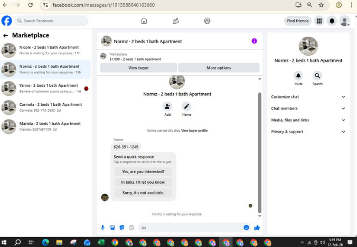Click the Find friends button

click(x=297, y=21)
